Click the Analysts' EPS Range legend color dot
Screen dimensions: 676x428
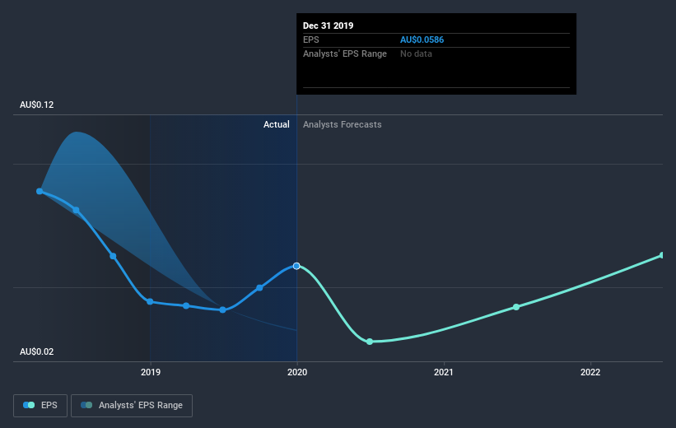click(86, 405)
